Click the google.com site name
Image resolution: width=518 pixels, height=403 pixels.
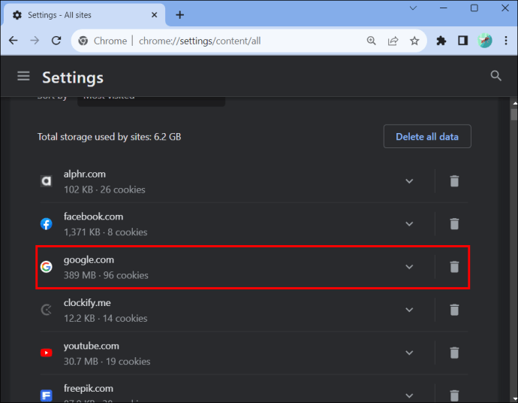pyautogui.click(x=89, y=260)
